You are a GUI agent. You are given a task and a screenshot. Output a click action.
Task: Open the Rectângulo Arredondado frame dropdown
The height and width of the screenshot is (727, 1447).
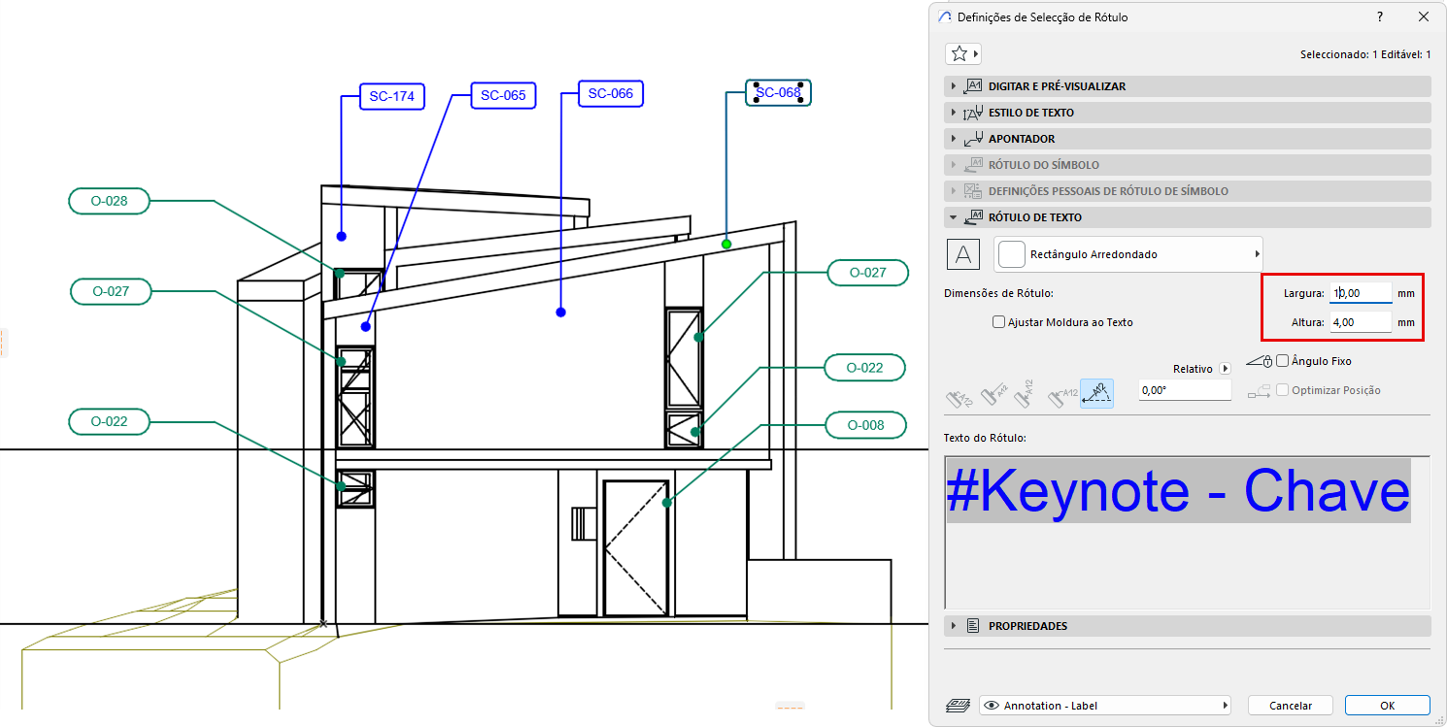pyautogui.click(x=1127, y=254)
